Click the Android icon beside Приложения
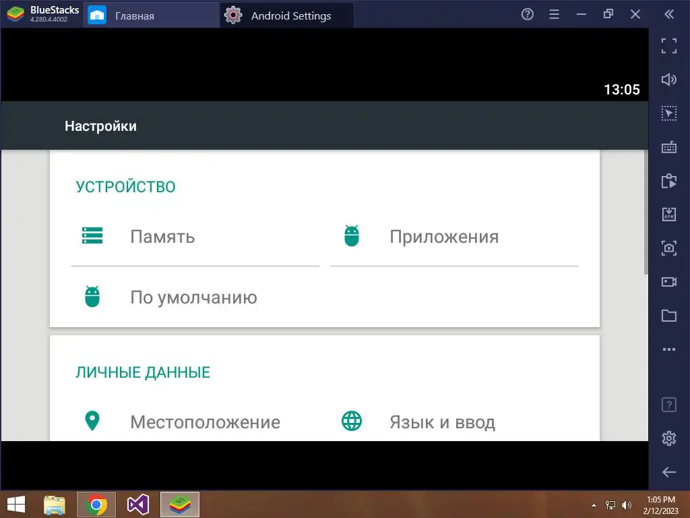Screen dimensions: 690x518 pyautogui.click(x=352, y=235)
